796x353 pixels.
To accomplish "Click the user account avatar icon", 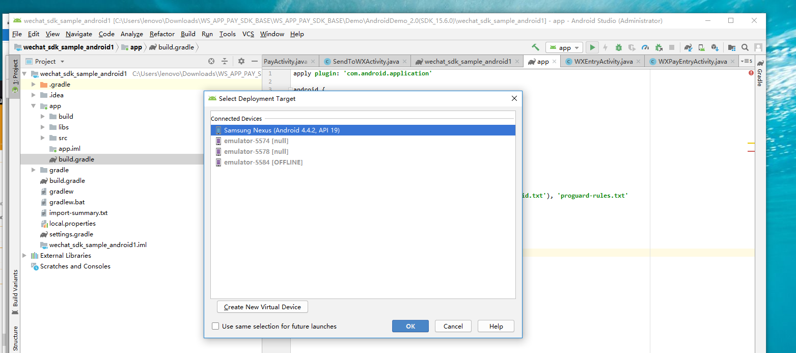I will pos(758,47).
